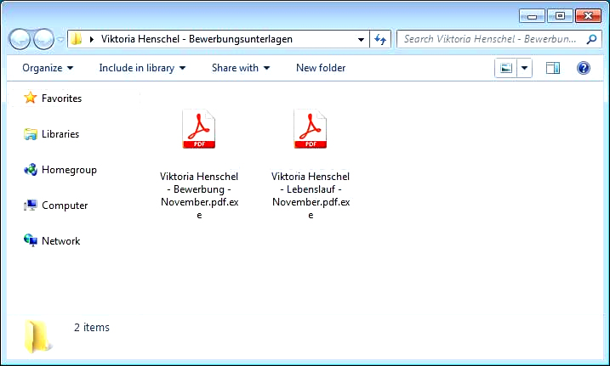Screen dimensions: 610x366
Task: Click file name Bewerbung - November.pdf.exe
Action: 199,195
